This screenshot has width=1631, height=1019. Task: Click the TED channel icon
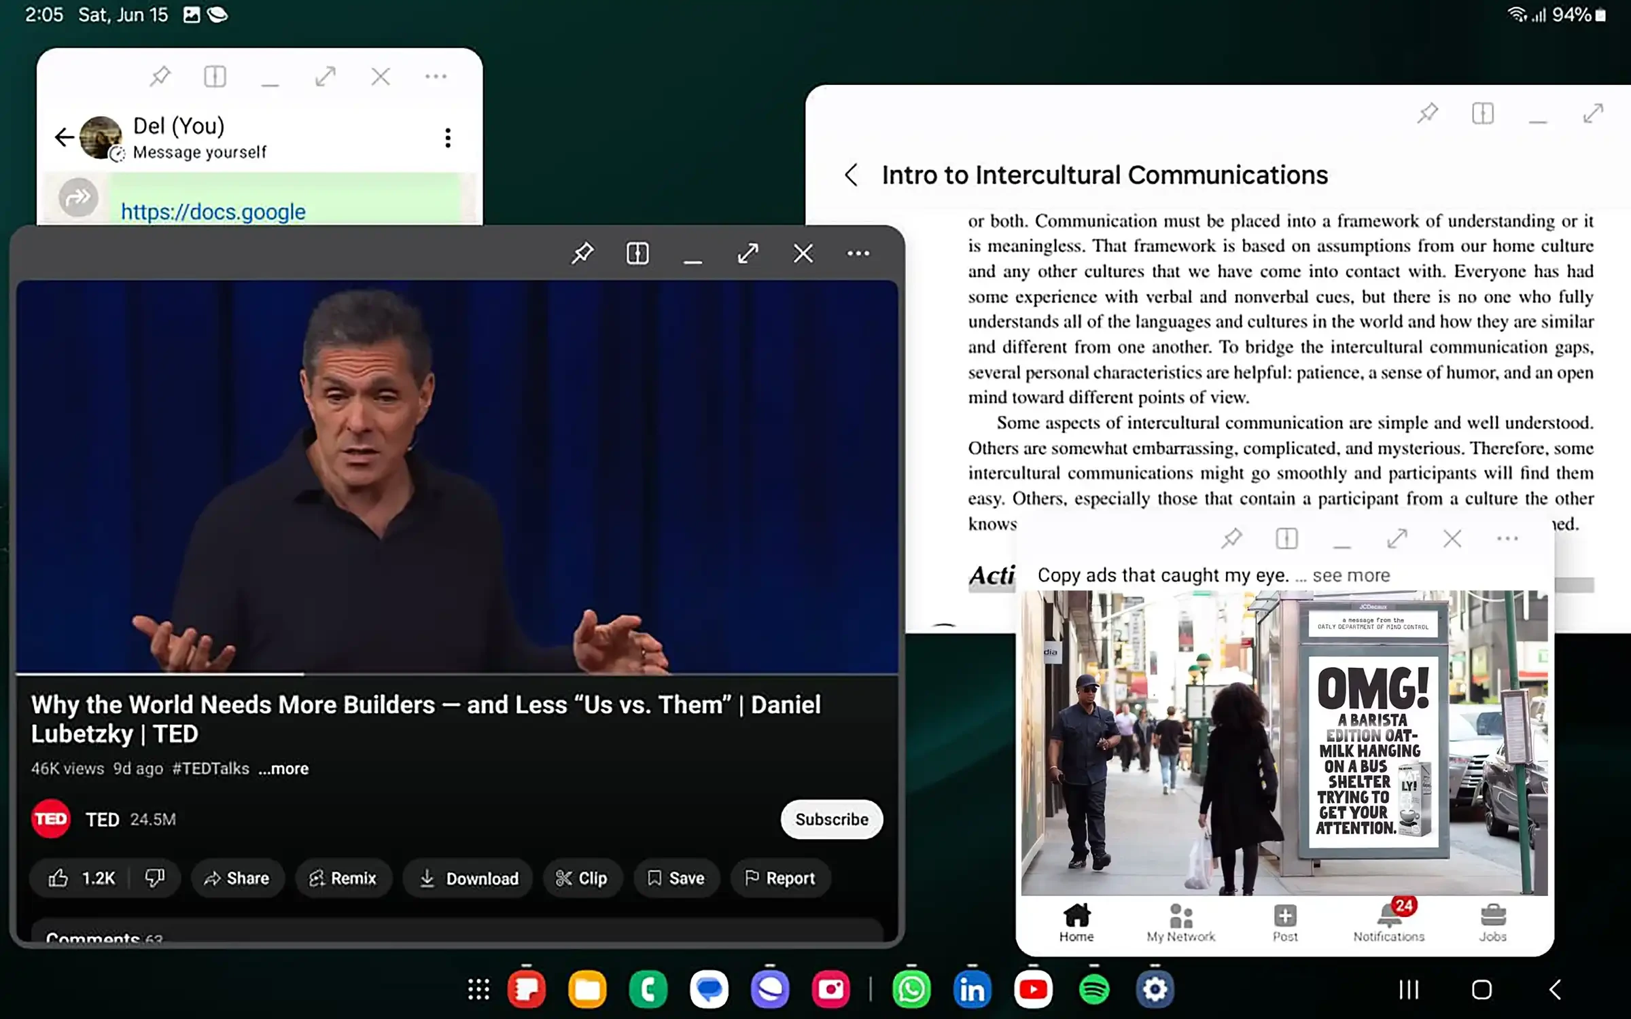pos(50,818)
